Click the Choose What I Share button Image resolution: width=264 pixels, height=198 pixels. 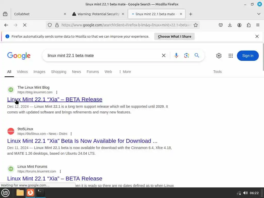click(175, 36)
